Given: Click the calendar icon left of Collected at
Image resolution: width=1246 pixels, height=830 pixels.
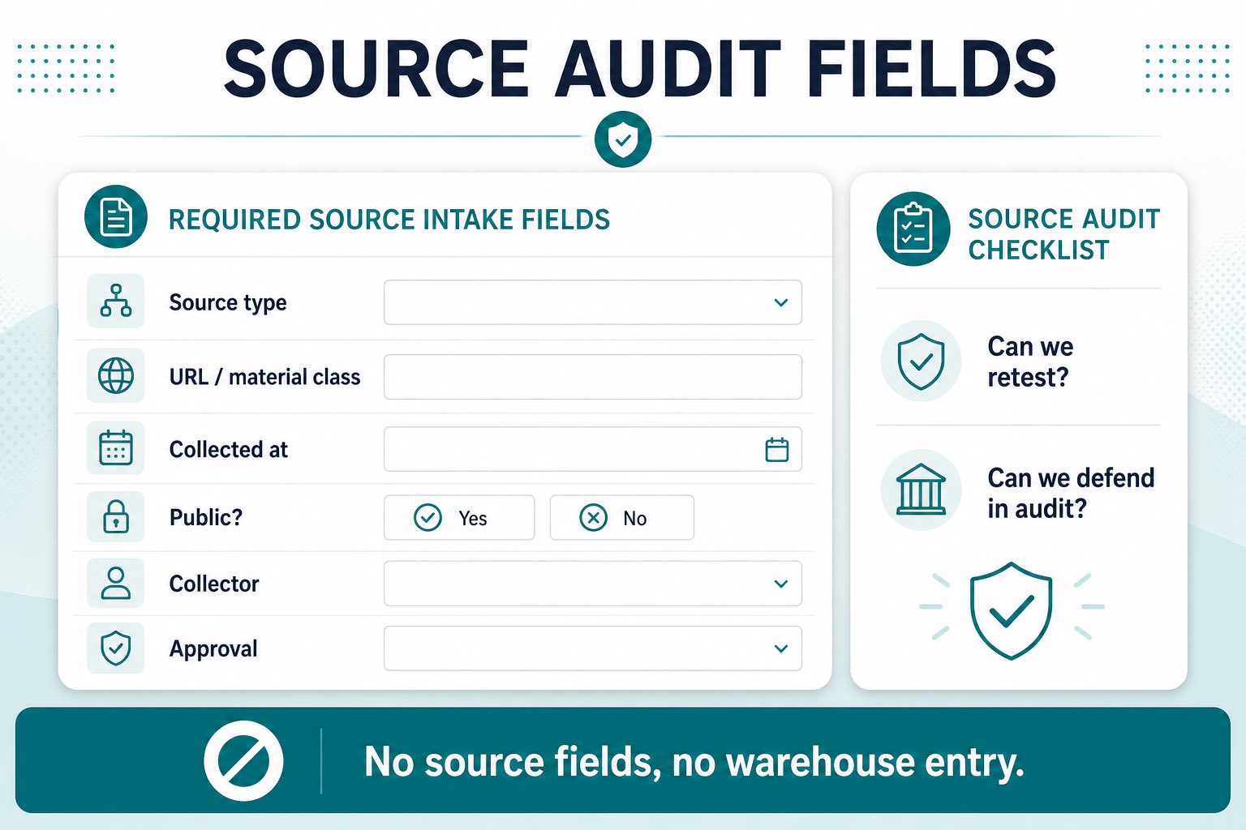Looking at the screenshot, I should tap(116, 447).
